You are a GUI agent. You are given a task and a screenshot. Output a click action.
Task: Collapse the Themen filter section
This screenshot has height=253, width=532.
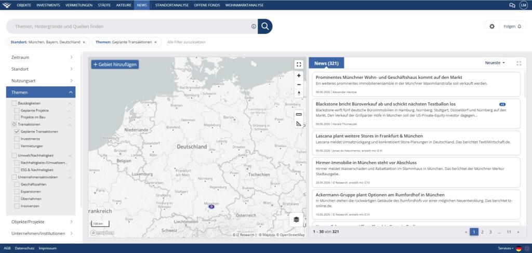[41, 92]
